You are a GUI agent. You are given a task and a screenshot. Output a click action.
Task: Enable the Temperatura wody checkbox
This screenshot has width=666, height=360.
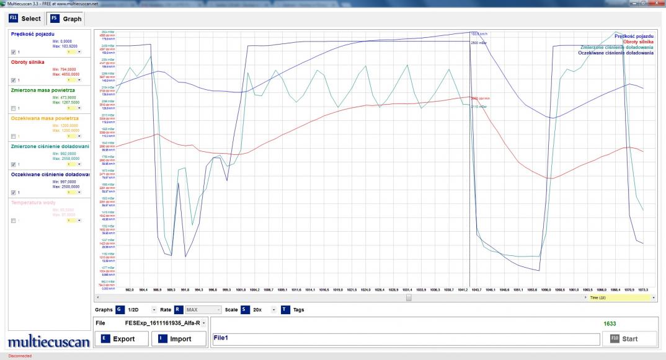(14, 221)
